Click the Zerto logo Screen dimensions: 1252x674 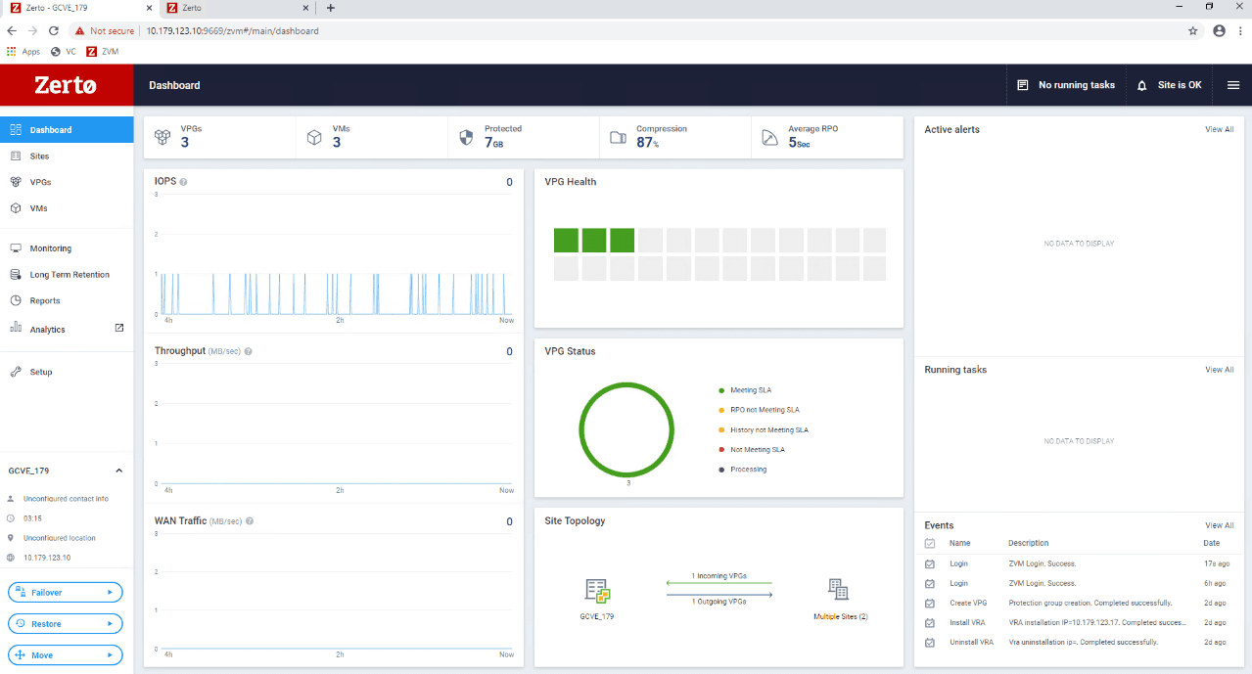[66, 85]
